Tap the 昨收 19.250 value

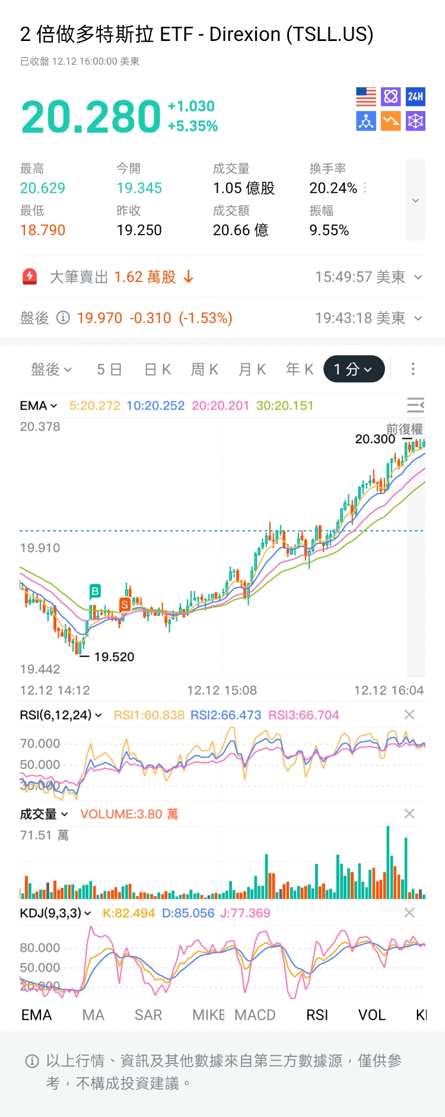(139, 230)
